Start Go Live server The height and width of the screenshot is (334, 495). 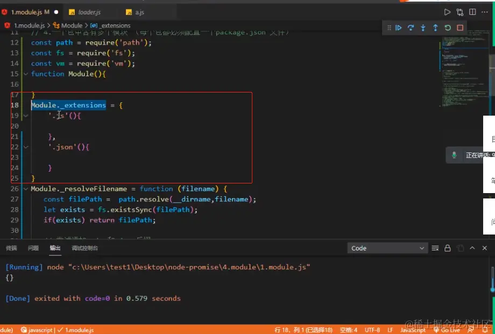point(447,330)
